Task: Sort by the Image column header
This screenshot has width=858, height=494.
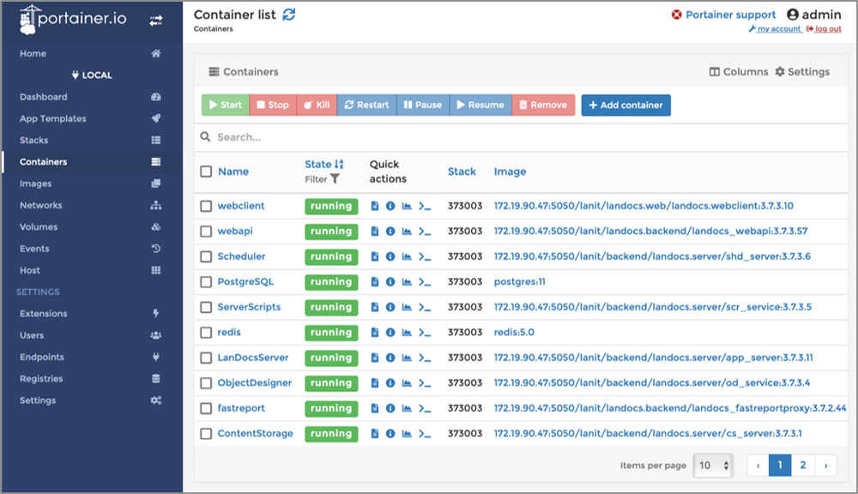Action: pos(510,172)
